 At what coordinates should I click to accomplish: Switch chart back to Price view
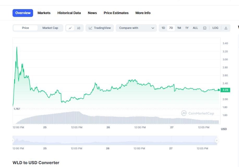(25, 28)
